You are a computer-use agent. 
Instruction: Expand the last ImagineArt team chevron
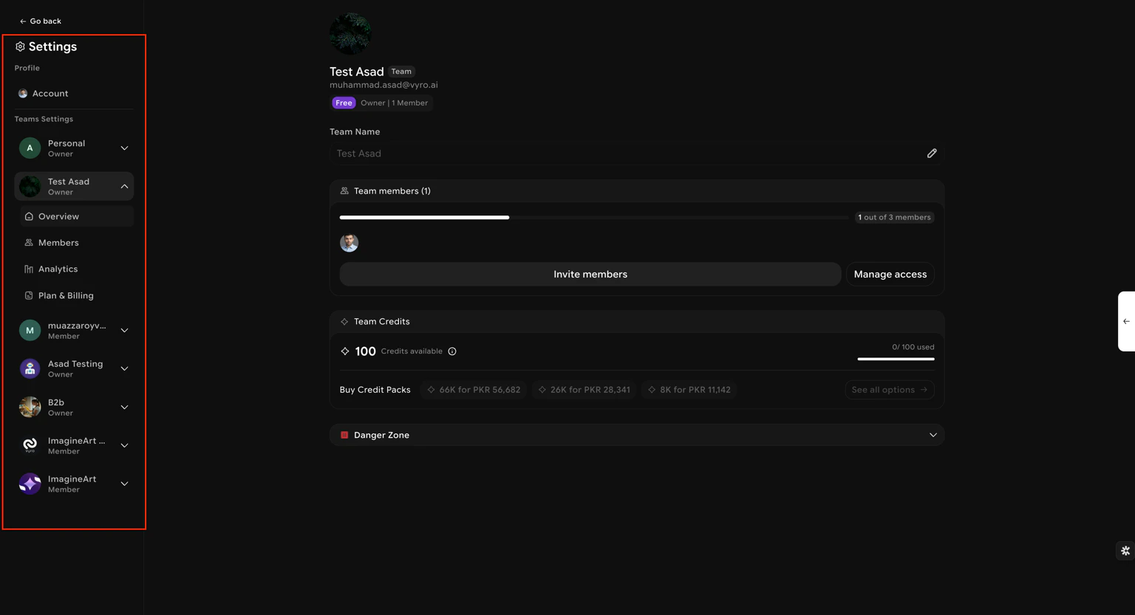124,484
